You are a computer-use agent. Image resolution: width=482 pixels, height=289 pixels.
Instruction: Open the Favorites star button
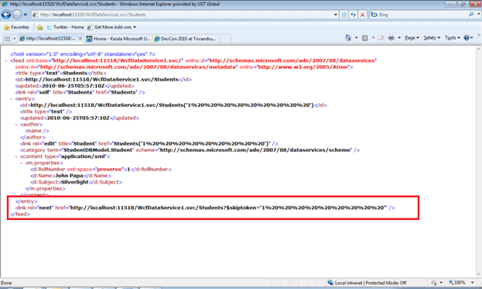[16, 27]
